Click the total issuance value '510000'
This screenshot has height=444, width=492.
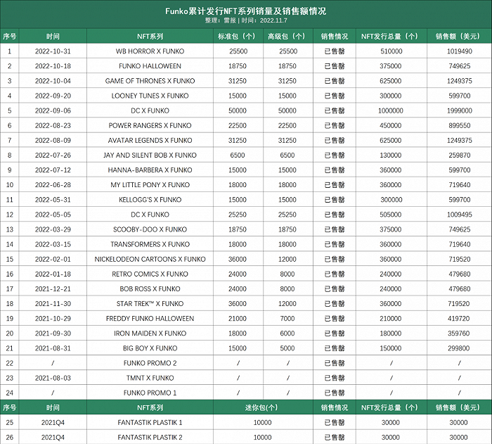(391, 51)
